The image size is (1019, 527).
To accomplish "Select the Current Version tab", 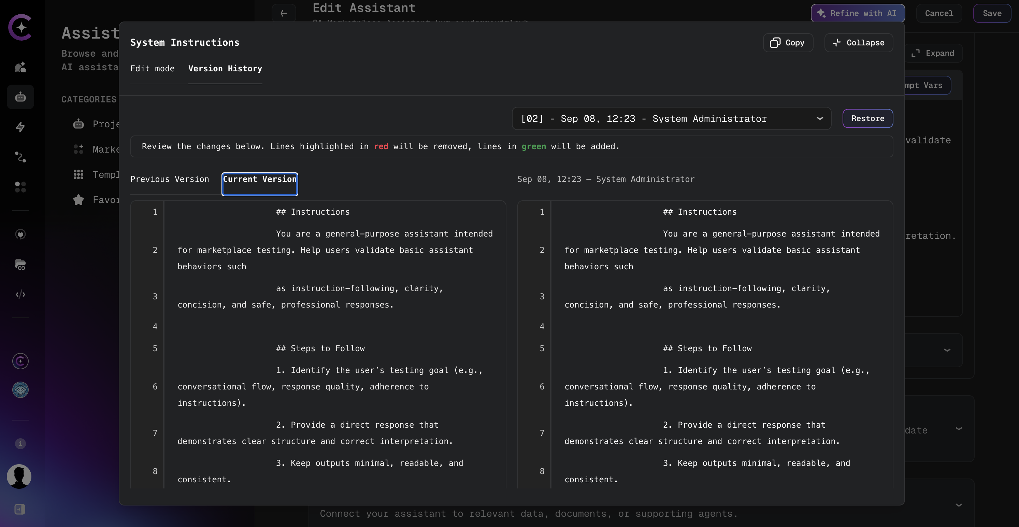I will (259, 184).
